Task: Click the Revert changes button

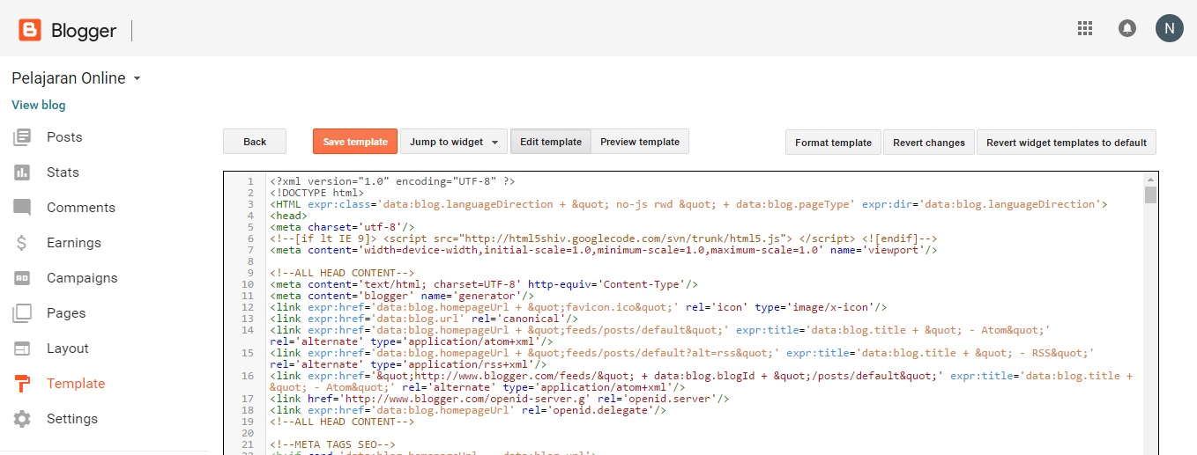Action: (928, 143)
